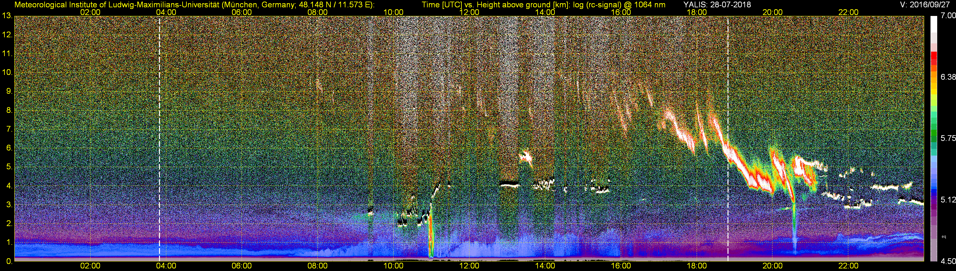The width and height of the screenshot is (956, 271).
Task: Click the 08:00 label on the bottom time axis
Action: pyautogui.click(x=318, y=266)
